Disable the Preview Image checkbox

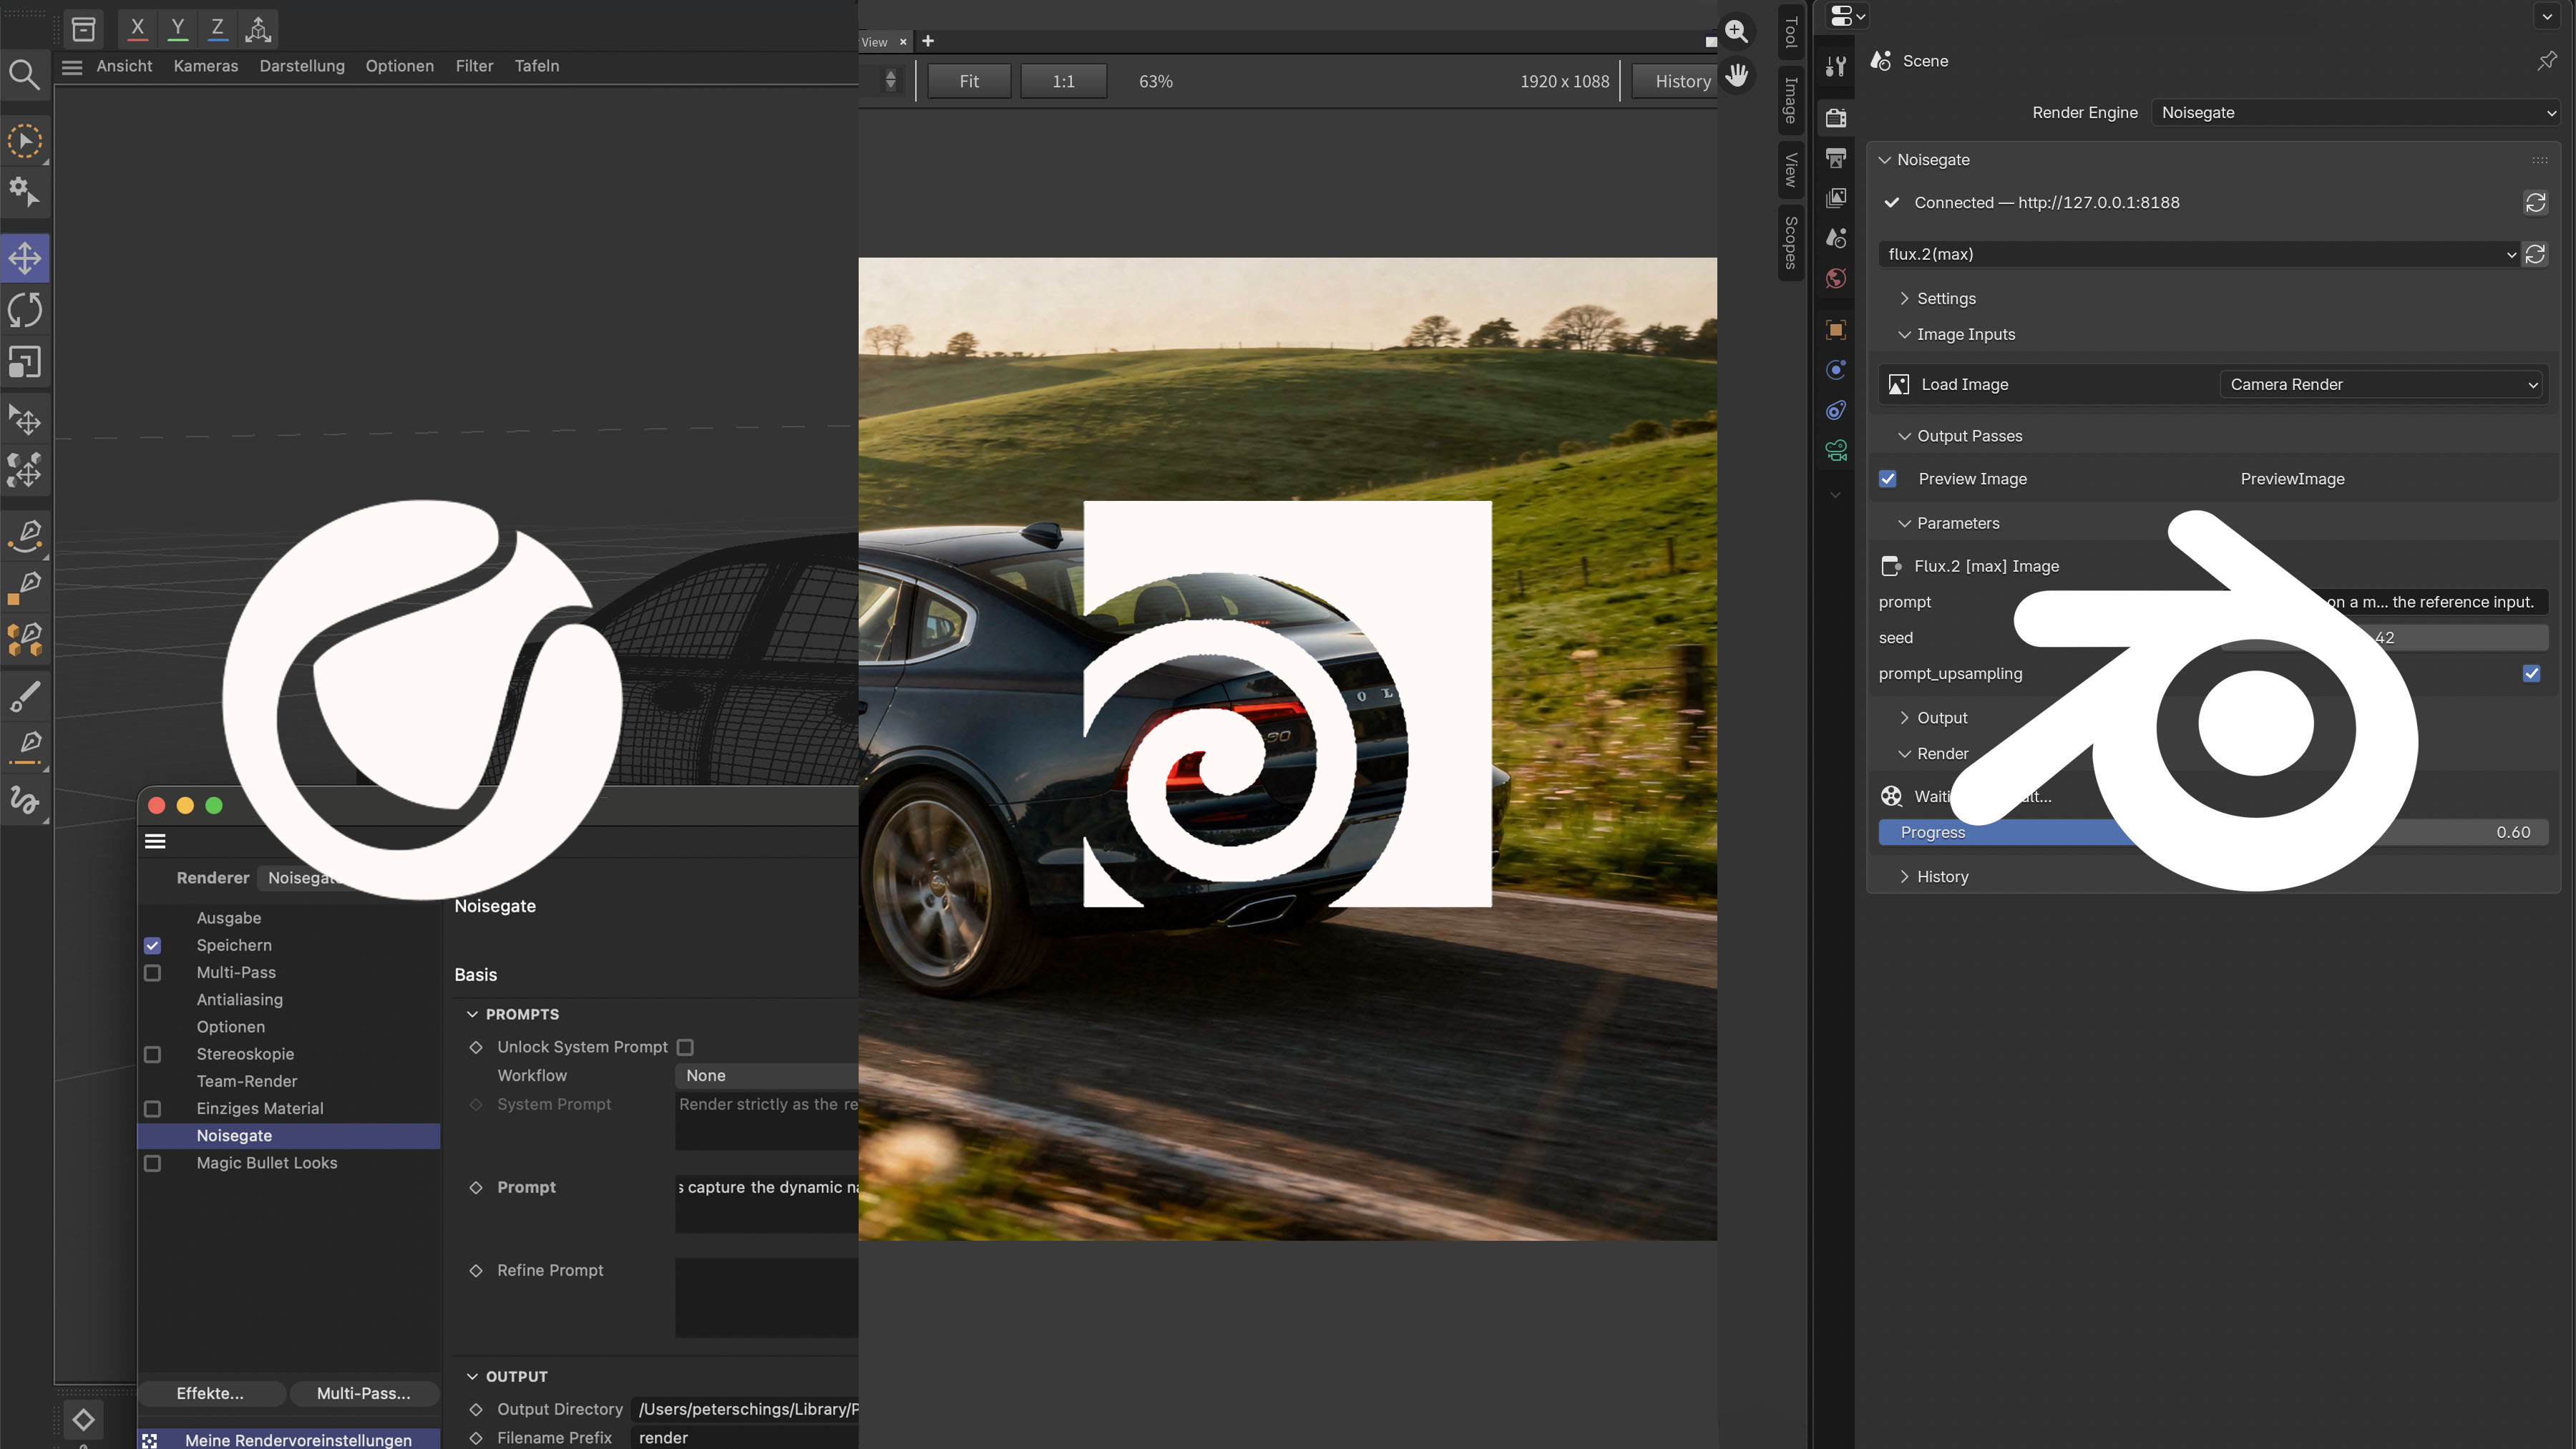click(x=1888, y=479)
